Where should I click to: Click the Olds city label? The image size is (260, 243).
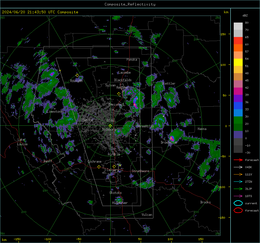tap(110, 120)
